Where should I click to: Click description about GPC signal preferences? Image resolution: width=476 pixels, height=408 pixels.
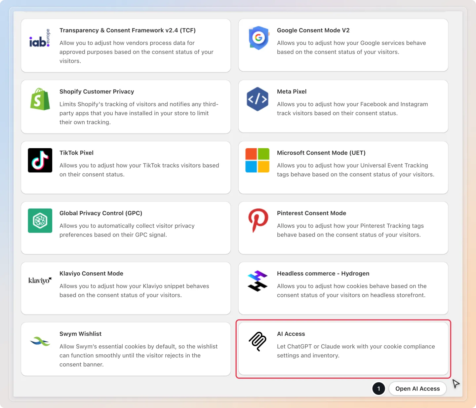[127, 230]
